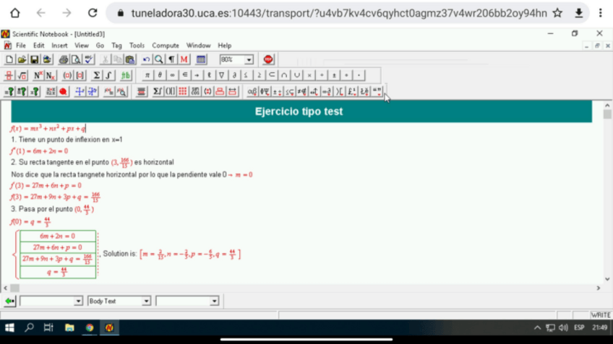This screenshot has height=344, width=613.
Task: Insert a subscript with N sub x icon
Action: (51, 75)
